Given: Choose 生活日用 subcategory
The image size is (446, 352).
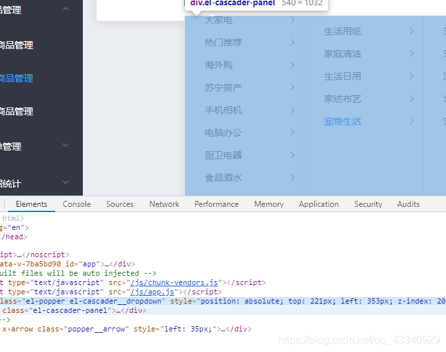Looking at the screenshot, I should point(343,76).
